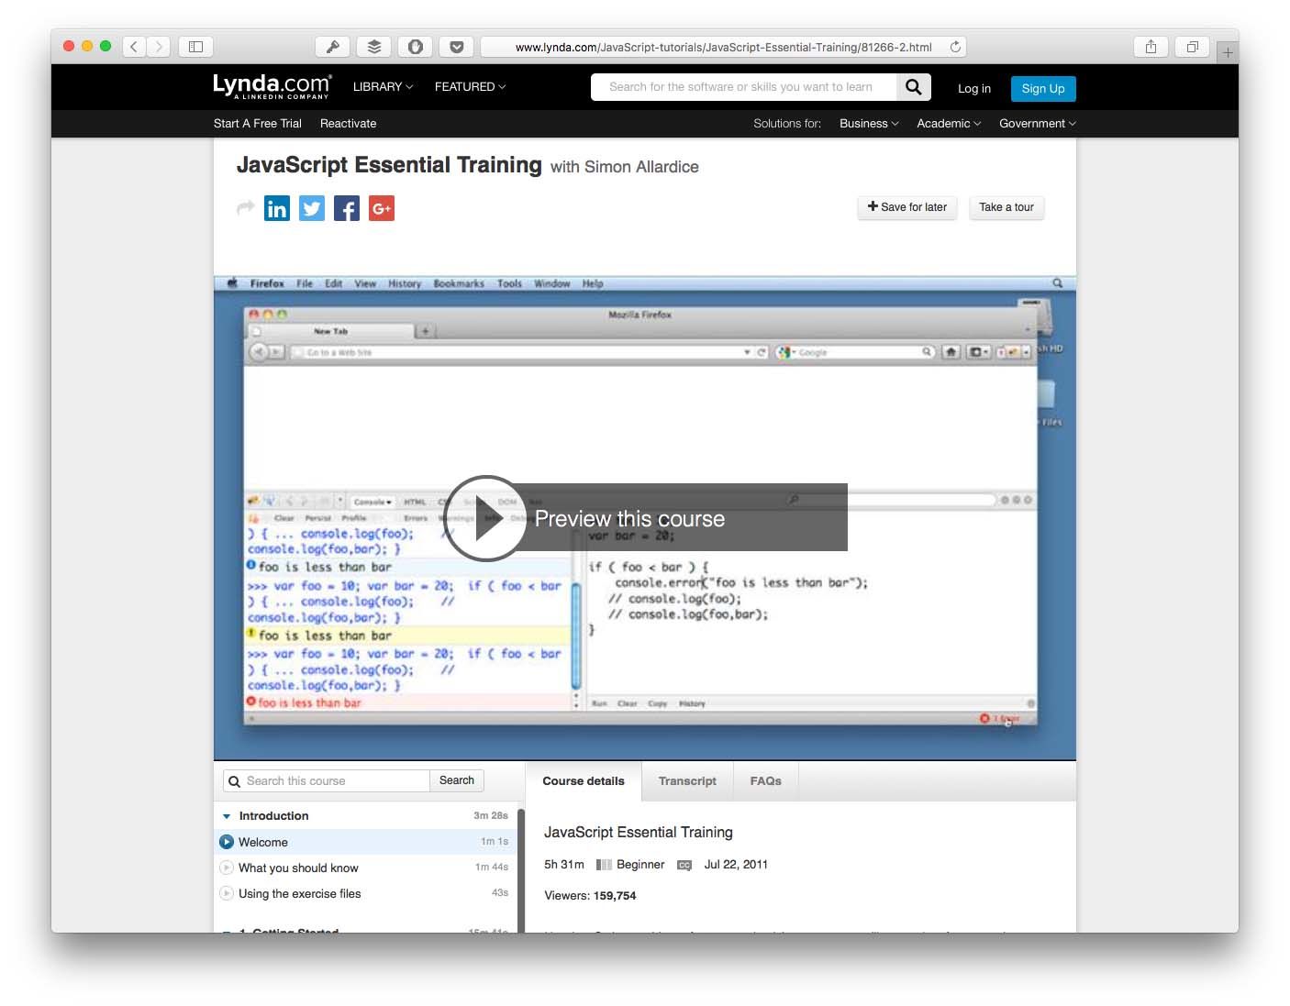This screenshot has height=1006, width=1290.
Task: Share course via Twitter icon
Action: [312, 209]
